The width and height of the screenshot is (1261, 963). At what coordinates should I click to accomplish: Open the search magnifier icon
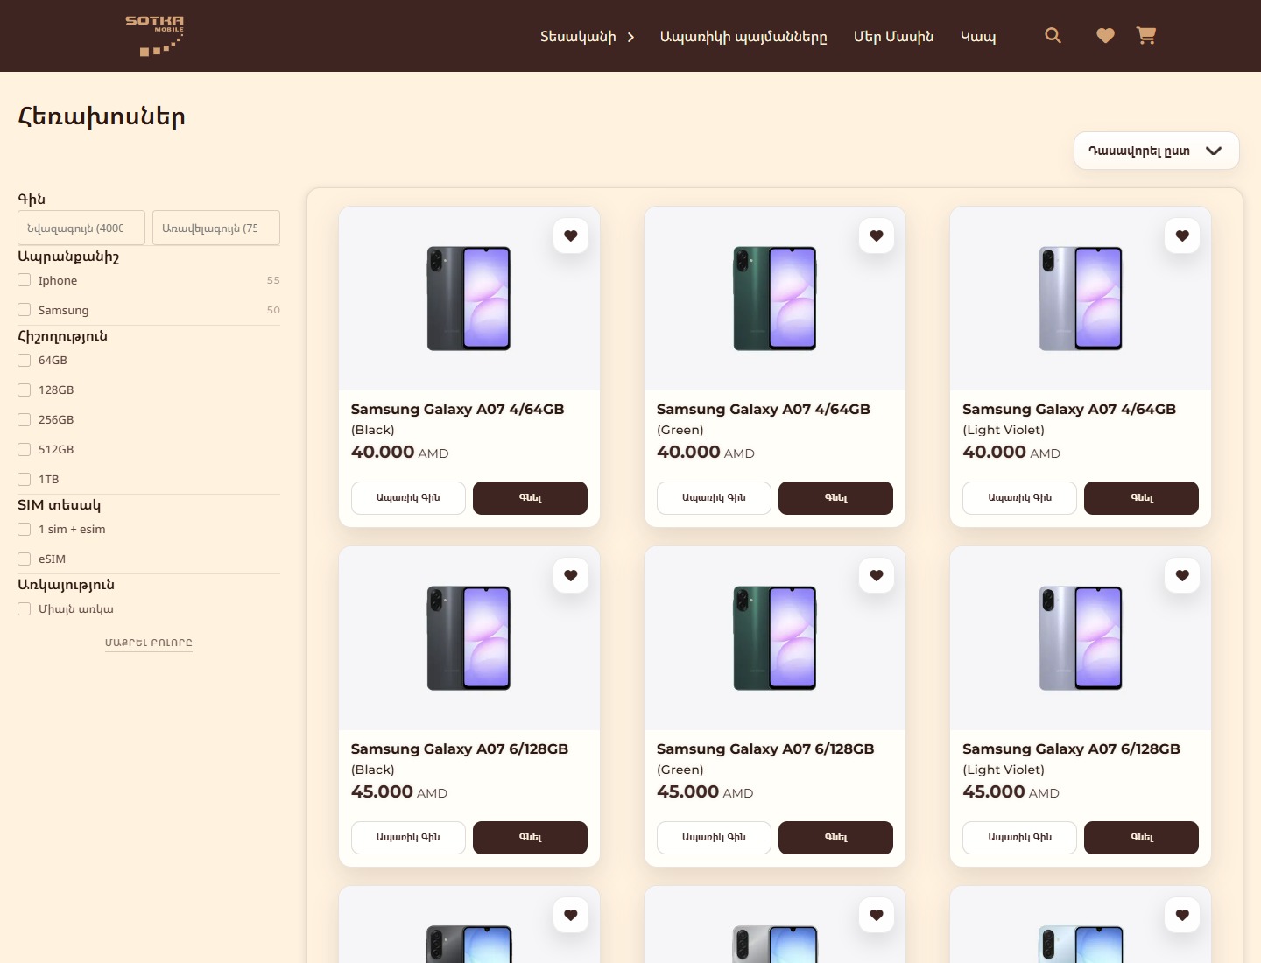(1053, 35)
